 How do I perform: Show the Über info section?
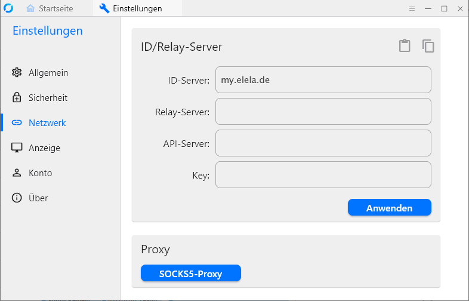[x=17, y=198]
